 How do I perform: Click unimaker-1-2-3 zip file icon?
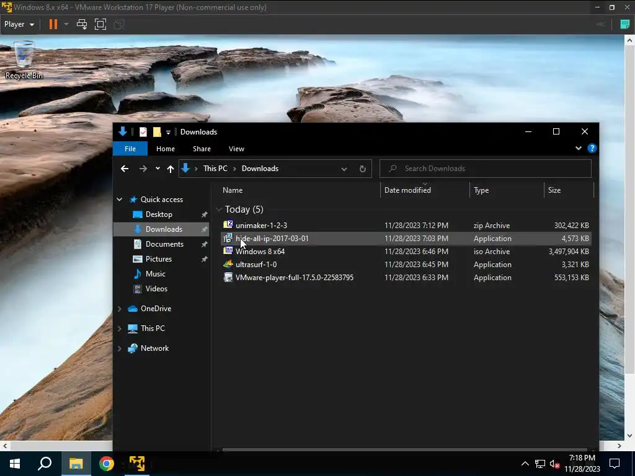(x=228, y=224)
